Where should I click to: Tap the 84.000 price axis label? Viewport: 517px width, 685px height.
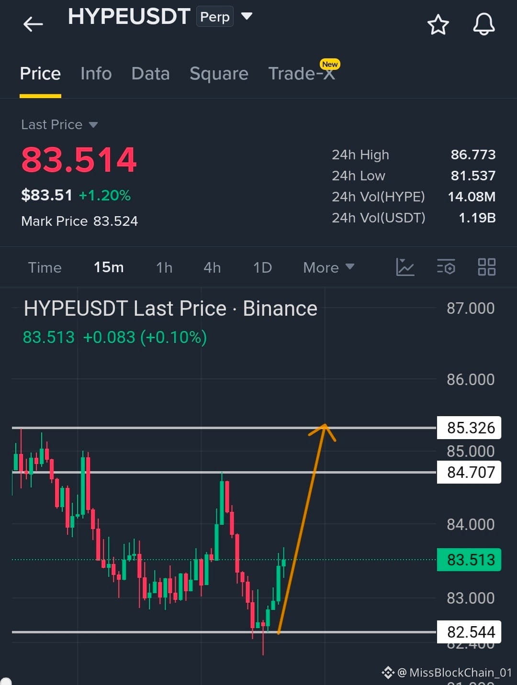click(x=471, y=525)
